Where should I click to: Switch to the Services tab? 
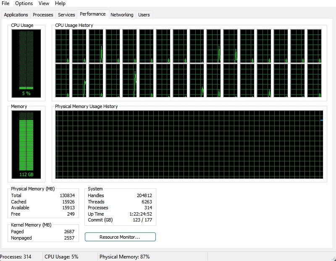pos(66,15)
